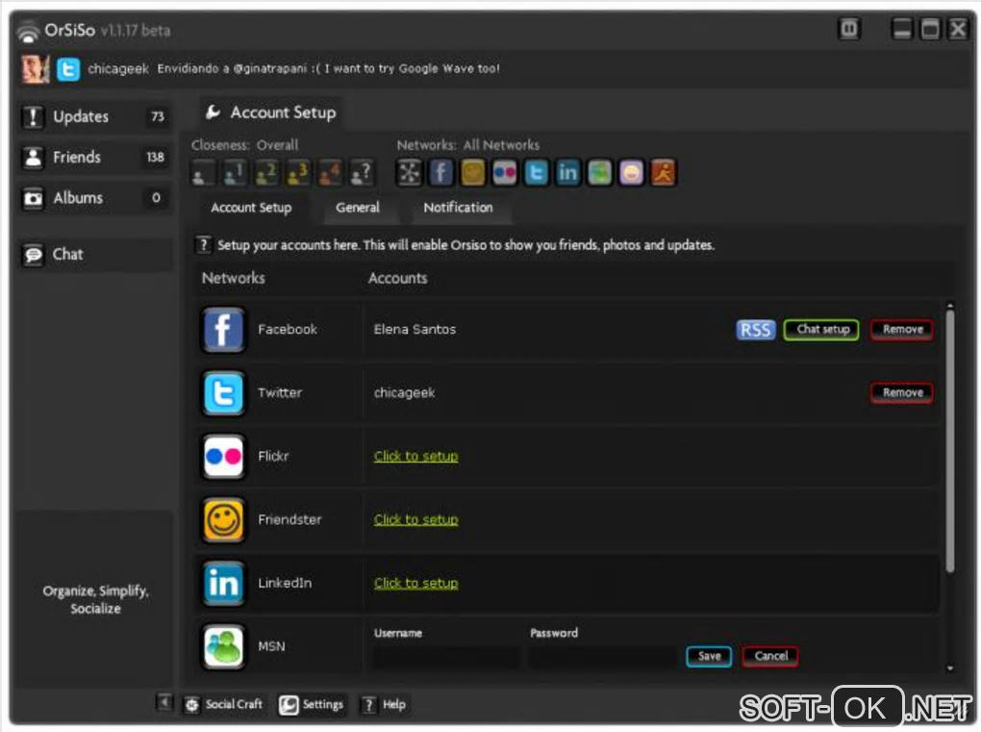
Task: Click to setup the Friendster account
Action: coord(416,520)
